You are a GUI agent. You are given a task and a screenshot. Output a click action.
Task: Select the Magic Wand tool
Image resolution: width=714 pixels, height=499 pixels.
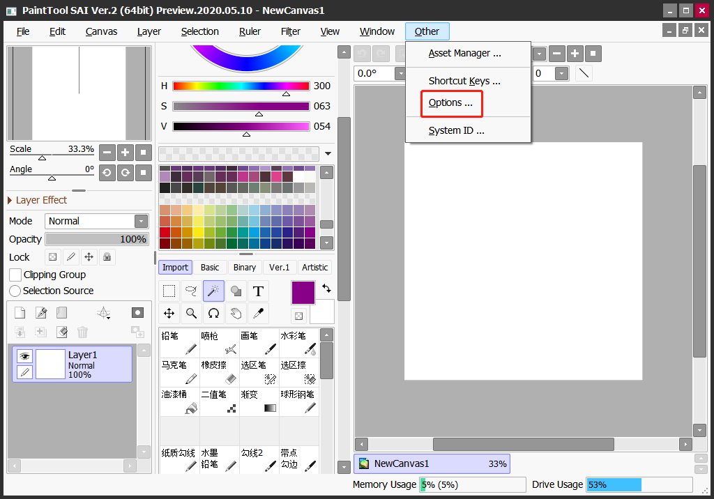[x=213, y=291]
